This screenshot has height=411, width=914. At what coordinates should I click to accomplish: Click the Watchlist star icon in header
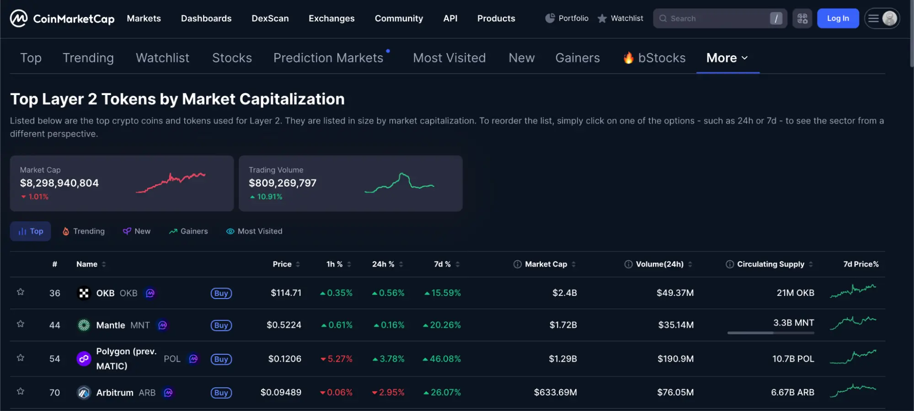coord(602,18)
